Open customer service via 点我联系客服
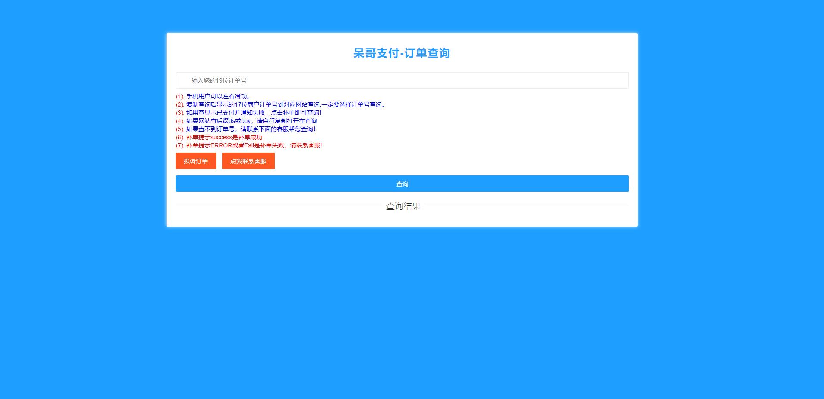 click(x=248, y=161)
